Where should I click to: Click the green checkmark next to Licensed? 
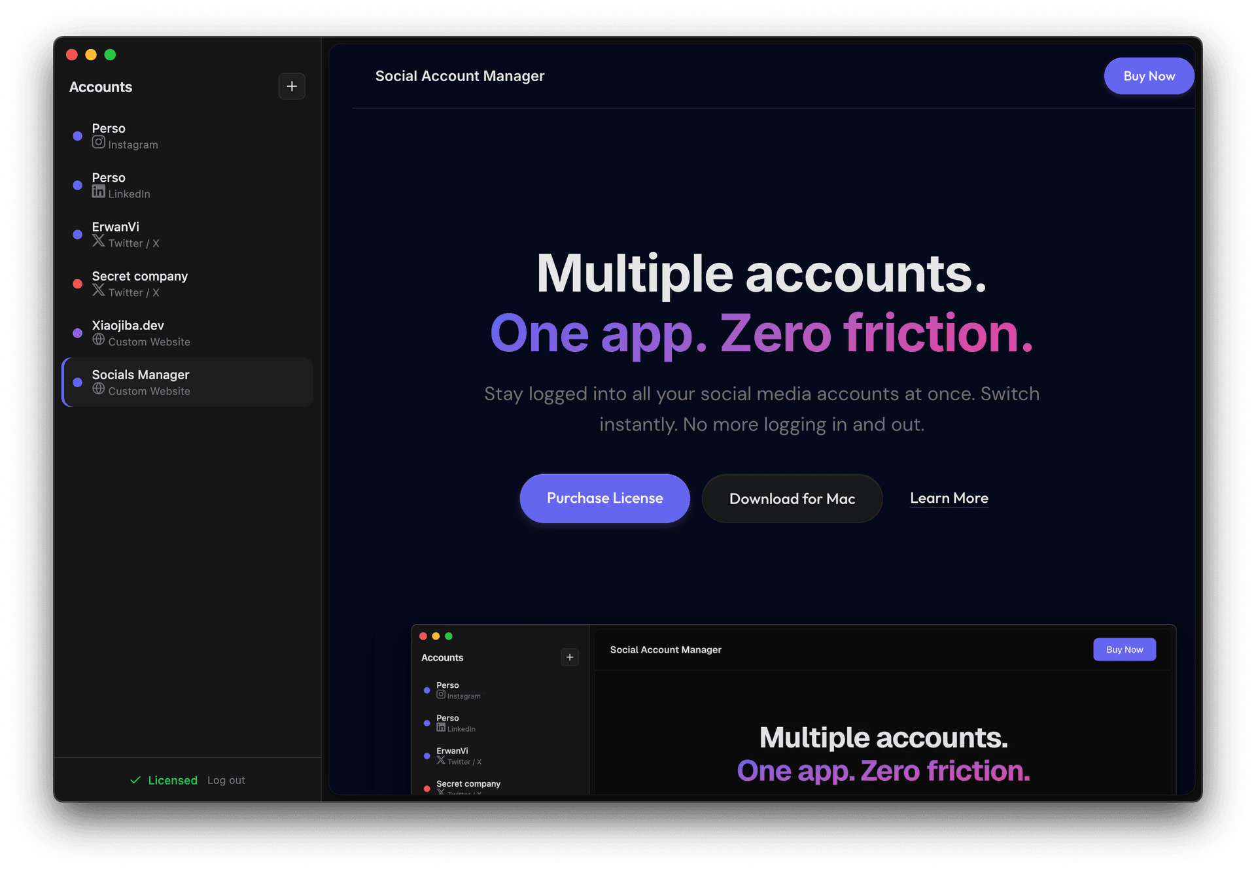(x=135, y=780)
